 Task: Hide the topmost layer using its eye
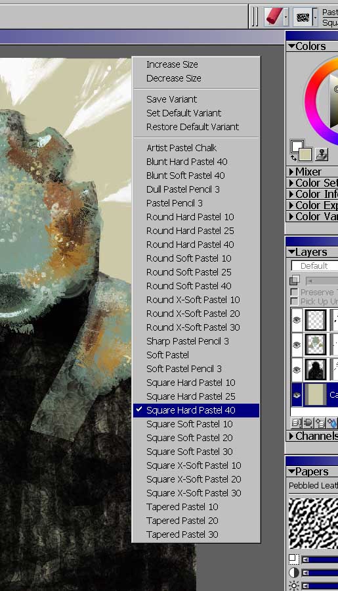297,320
